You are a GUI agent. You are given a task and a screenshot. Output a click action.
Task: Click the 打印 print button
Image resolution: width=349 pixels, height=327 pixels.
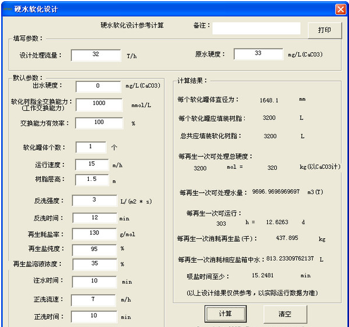pyautogui.click(x=325, y=30)
